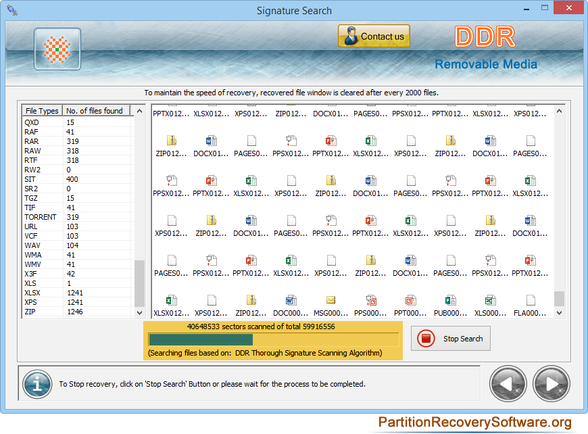This screenshot has width=588, height=434.
Task: Open the DOC000 Word file icon
Action: click(291, 300)
